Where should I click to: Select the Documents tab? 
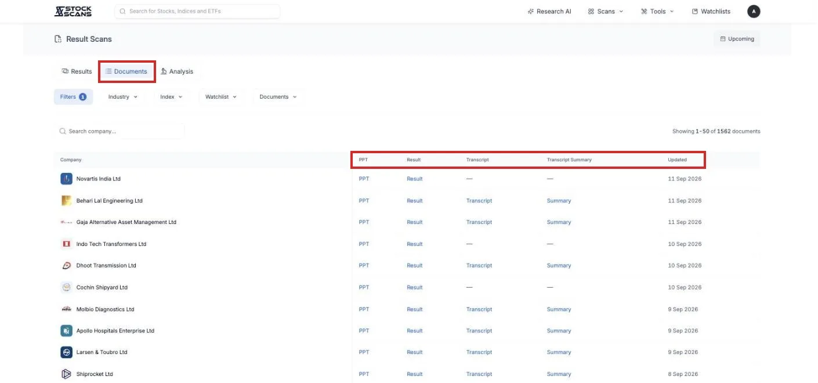[126, 71]
